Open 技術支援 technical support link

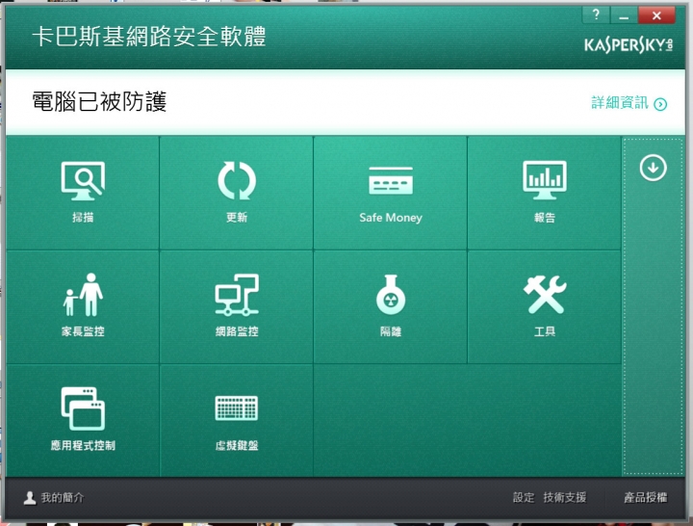click(x=564, y=497)
